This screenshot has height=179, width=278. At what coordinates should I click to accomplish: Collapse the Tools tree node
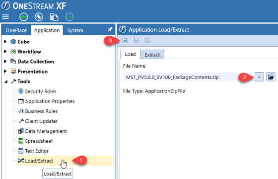click(x=6, y=82)
